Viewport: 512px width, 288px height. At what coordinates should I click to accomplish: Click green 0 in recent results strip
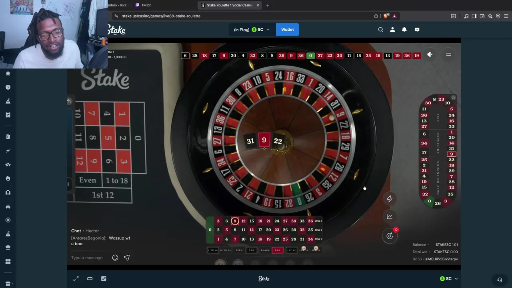[310, 56]
